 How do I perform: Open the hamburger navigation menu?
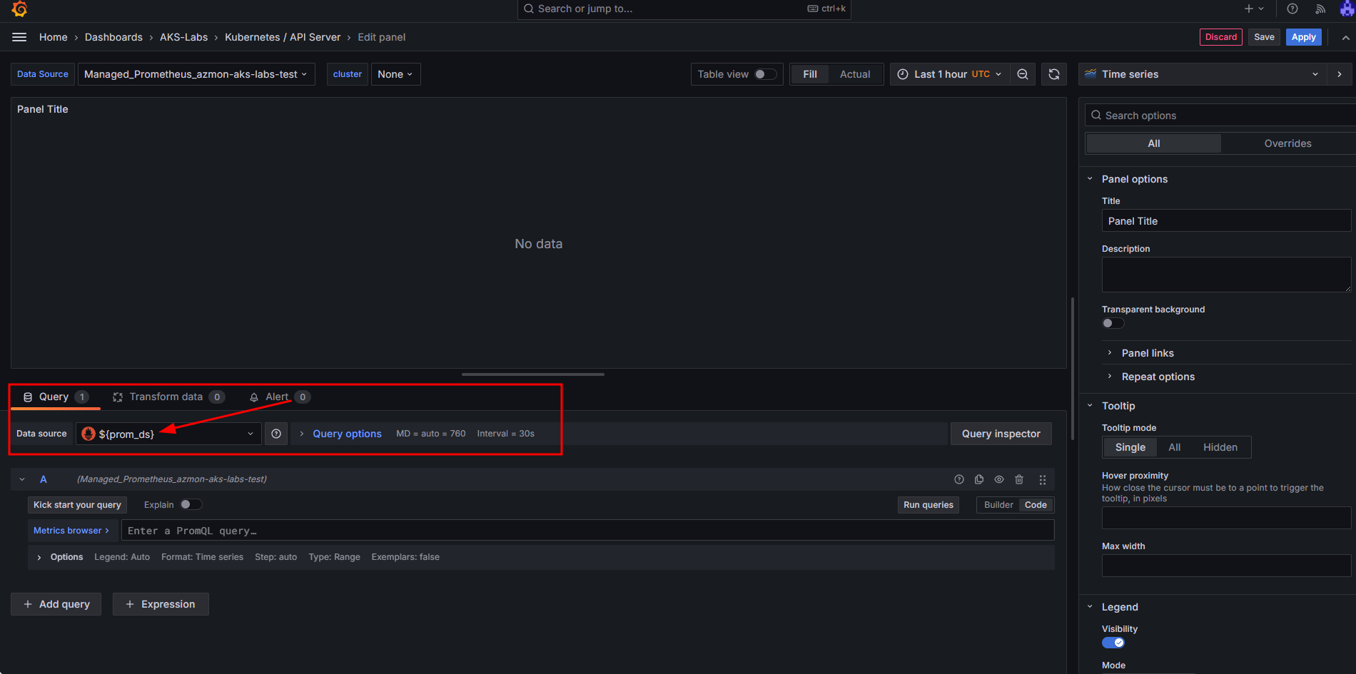(x=19, y=37)
